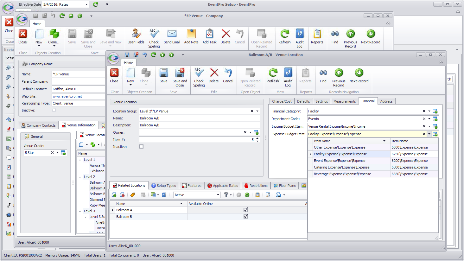Switch to Address tab
The image size is (464, 261).
point(386,101)
